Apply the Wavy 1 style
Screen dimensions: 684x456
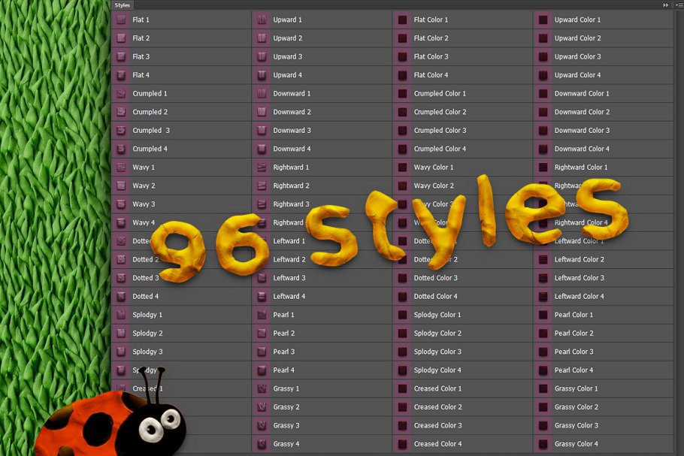click(144, 168)
